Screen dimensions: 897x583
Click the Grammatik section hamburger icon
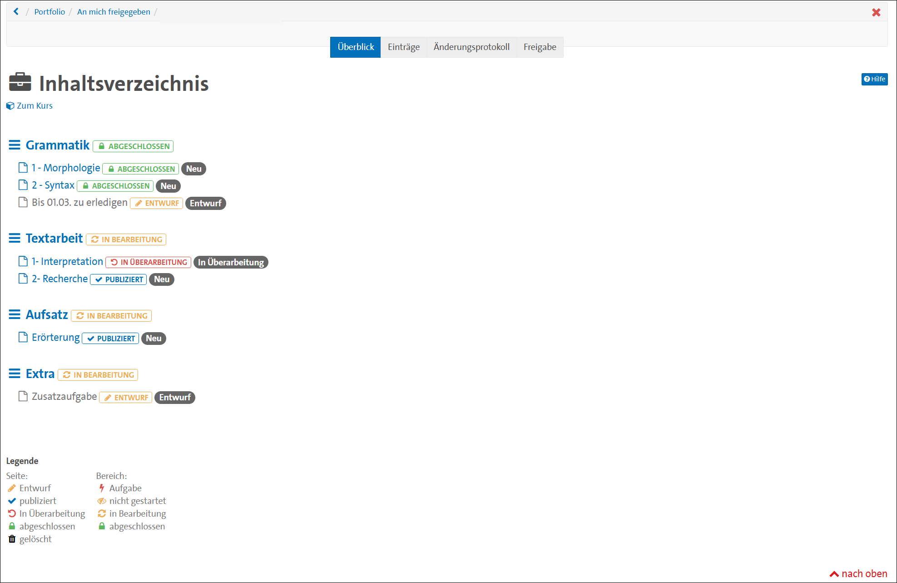coord(15,145)
